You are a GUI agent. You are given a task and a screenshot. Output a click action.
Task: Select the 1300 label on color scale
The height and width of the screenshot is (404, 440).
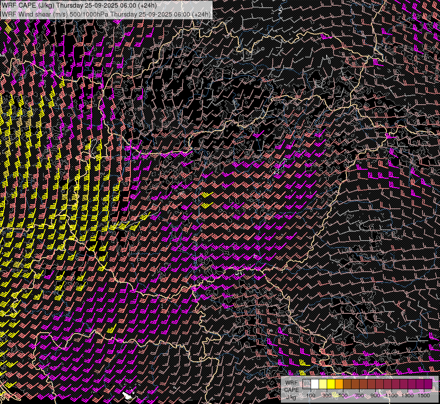[x=408, y=395]
